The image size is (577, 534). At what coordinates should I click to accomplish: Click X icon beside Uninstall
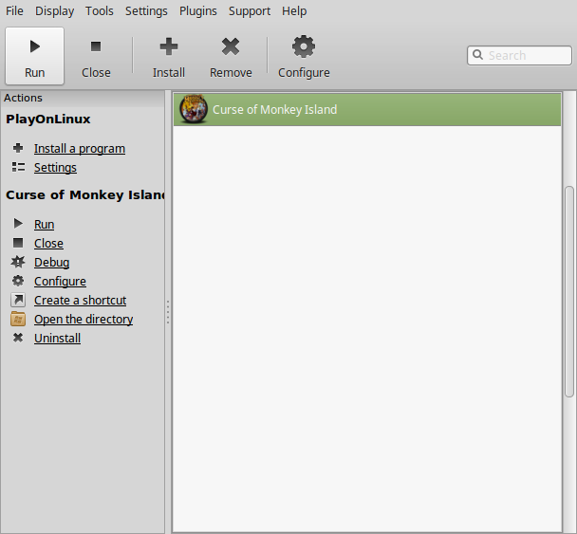(x=18, y=338)
